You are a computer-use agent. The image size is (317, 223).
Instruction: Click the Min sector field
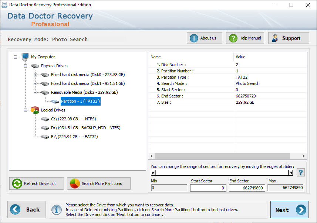tap(169, 188)
